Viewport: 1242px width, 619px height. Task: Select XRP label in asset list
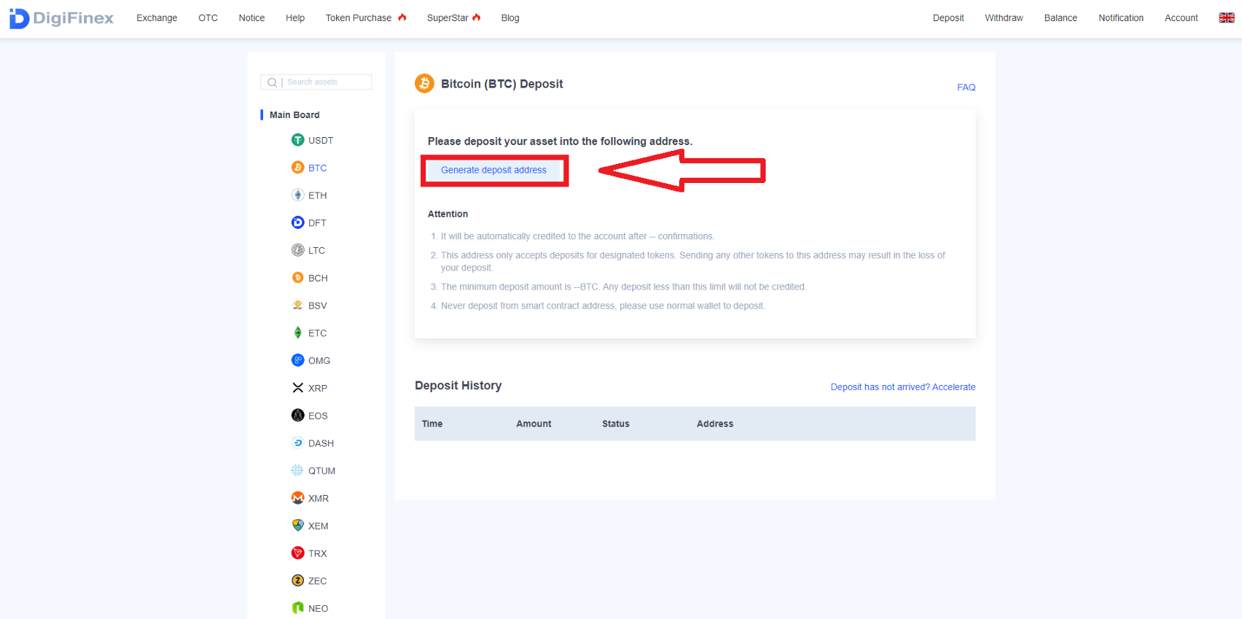point(318,389)
